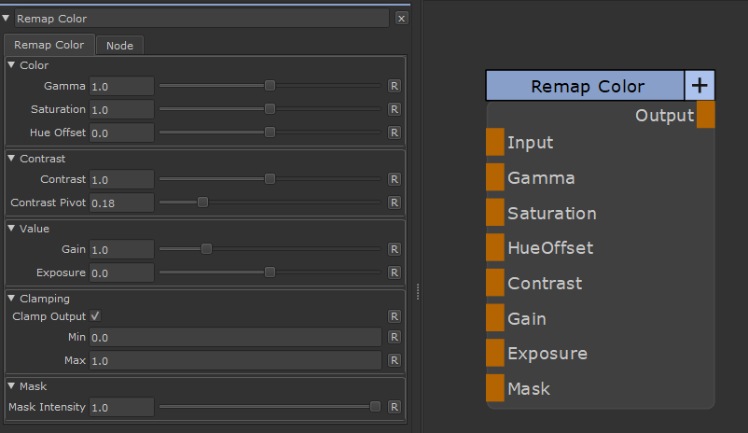748x433 pixels.
Task: Click the Remap Color node title
Action: pyautogui.click(x=586, y=86)
